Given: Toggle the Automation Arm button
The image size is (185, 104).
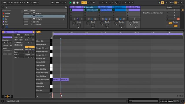Looking at the screenshot, I should (86, 3).
